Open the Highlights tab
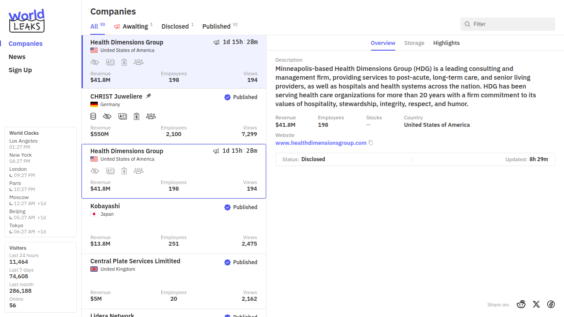The width and height of the screenshot is (564, 317). click(446, 43)
